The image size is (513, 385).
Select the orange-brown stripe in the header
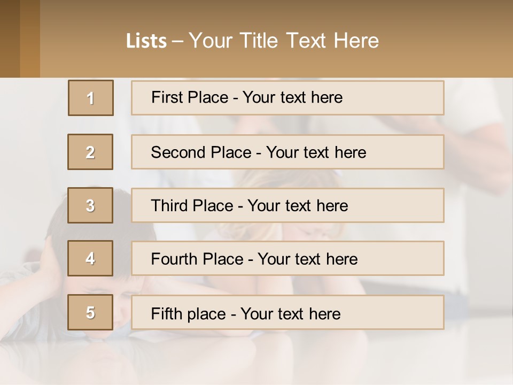[x=30, y=38]
